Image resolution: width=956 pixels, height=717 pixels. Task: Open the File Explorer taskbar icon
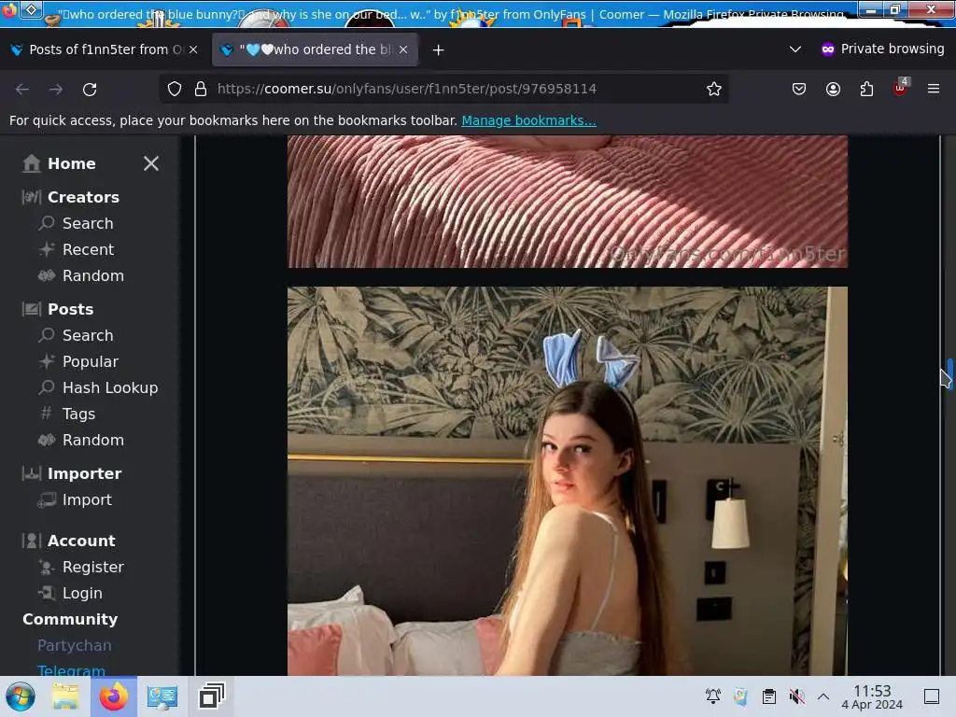click(65, 696)
